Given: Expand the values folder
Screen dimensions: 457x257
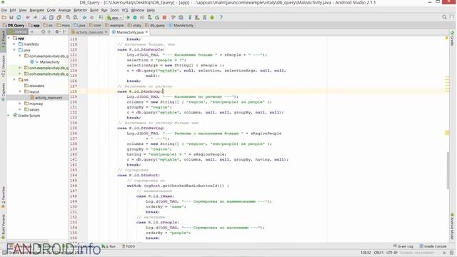Looking at the screenshot, I should coord(20,109).
